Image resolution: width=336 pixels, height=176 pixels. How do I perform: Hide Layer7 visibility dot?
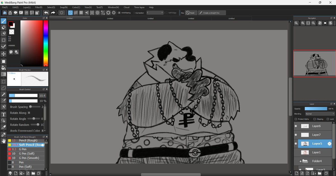296,135
